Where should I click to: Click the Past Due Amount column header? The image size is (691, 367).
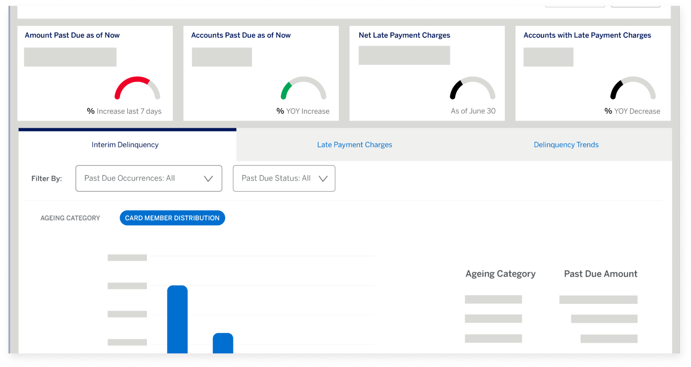point(600,273)
